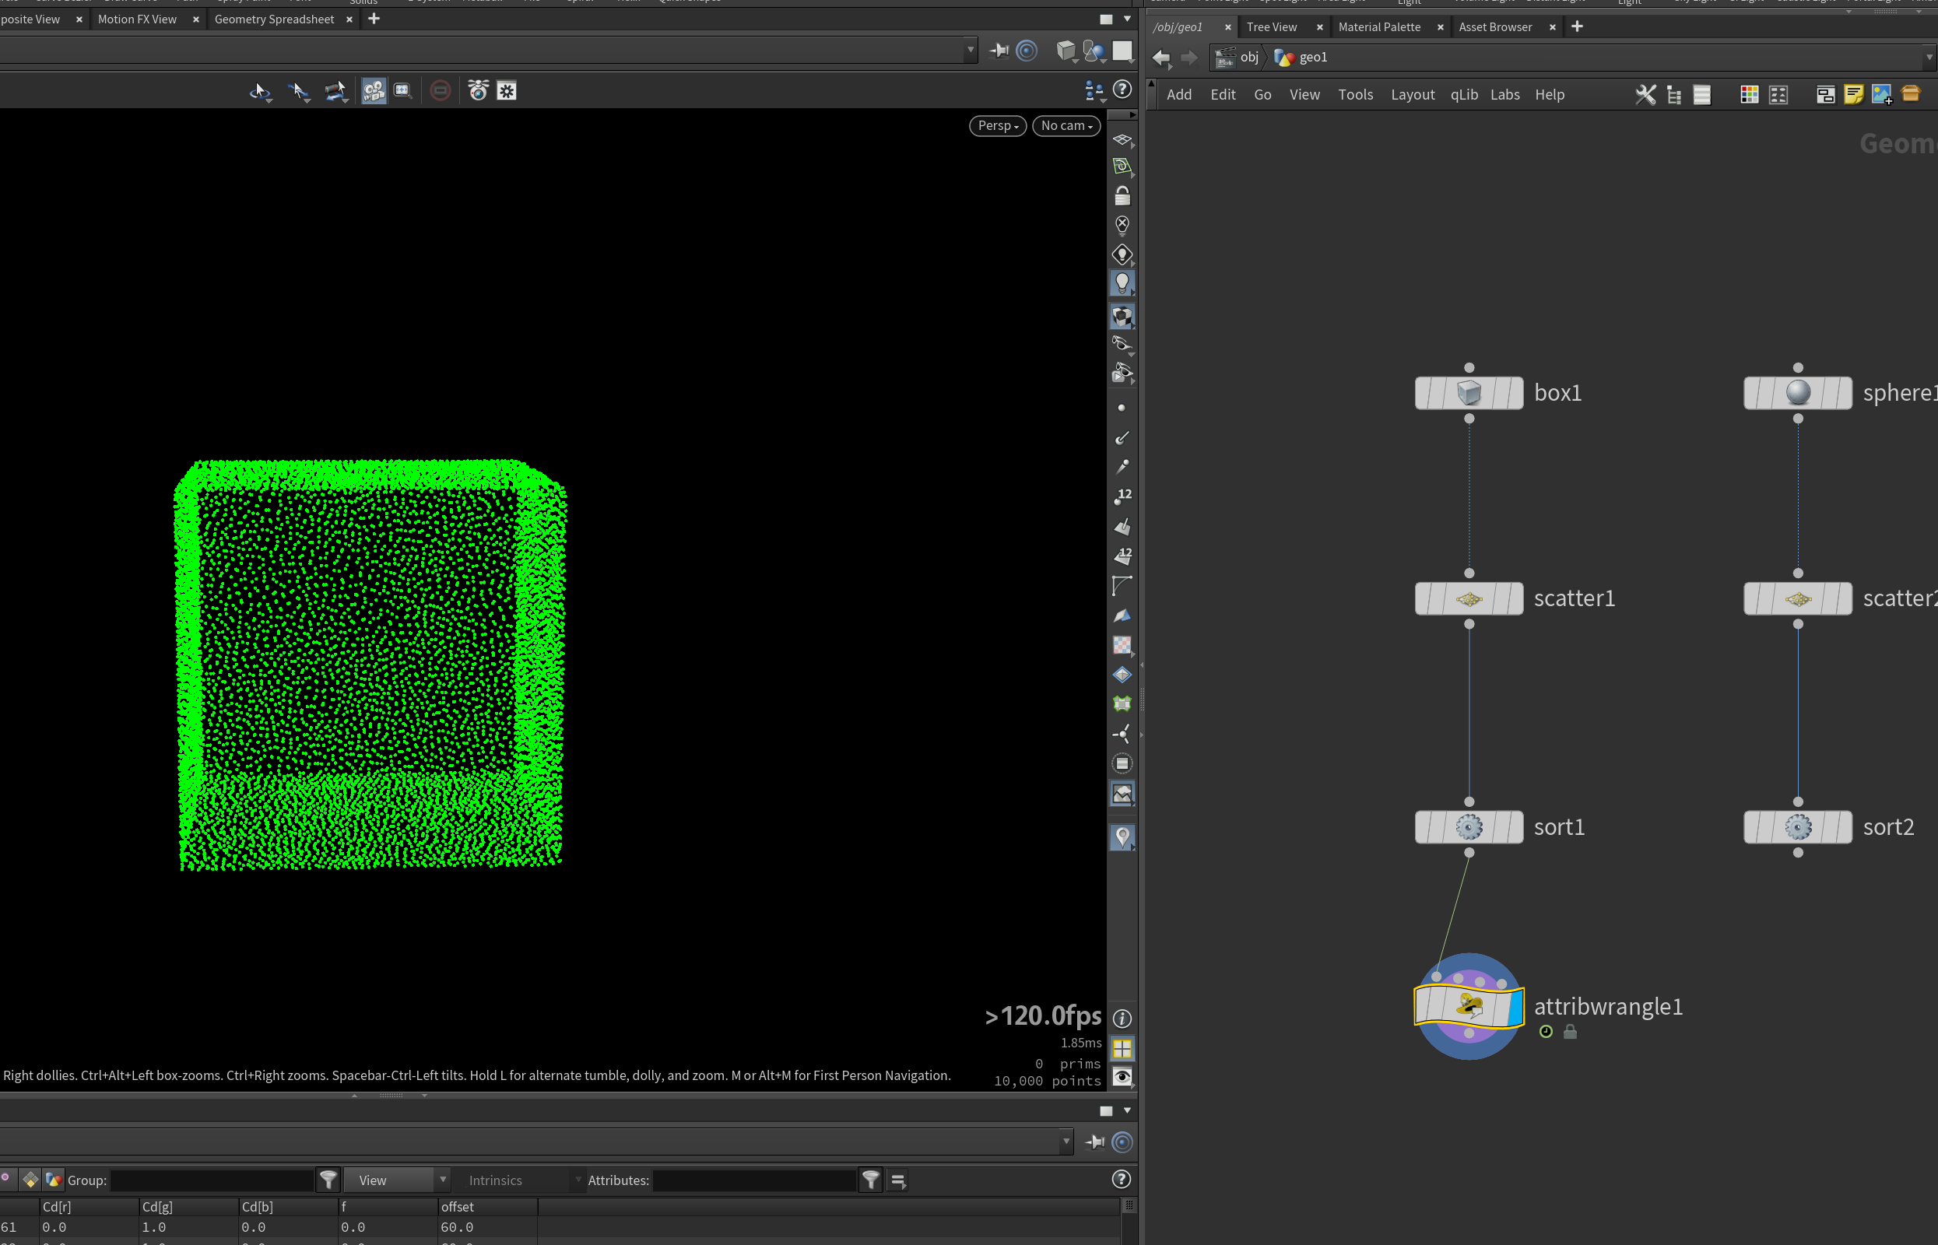Click the Attributes filter input field
Image resolution: width=1938 pixels, height=1245 pixels.
(753, 1180)
